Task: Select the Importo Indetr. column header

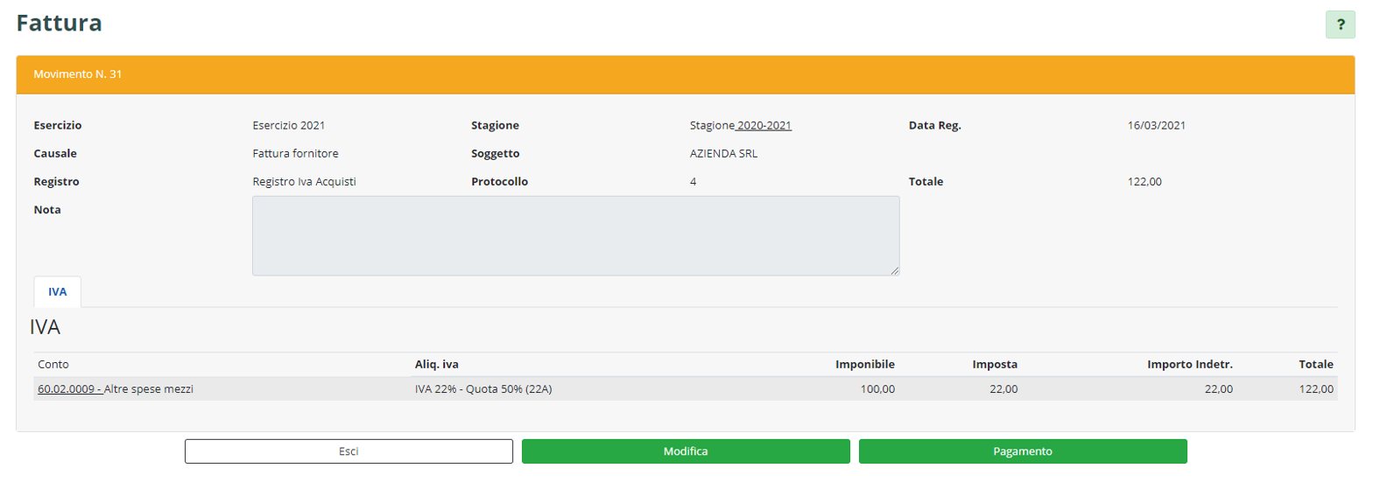Action: [x=1190, y=364]
